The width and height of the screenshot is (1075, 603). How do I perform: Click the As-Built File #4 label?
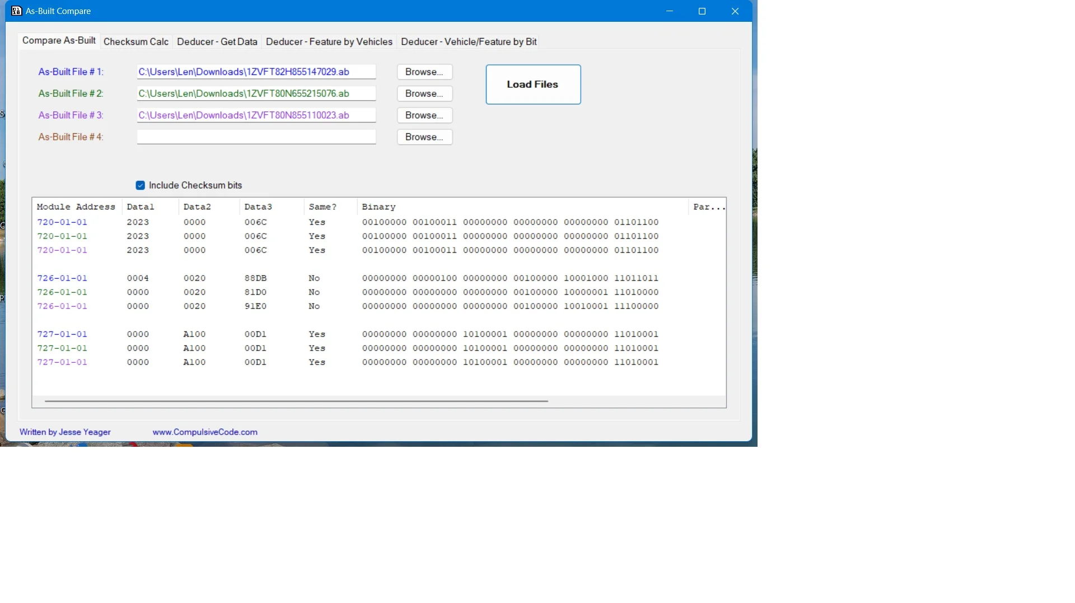point(71,137)
